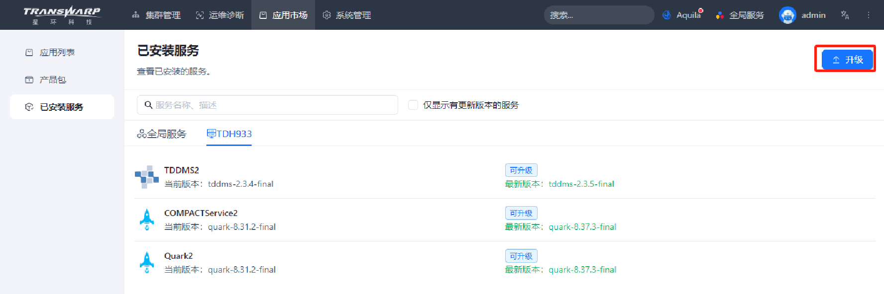Click the tddms-2.3.4-final current version text
The image size is (884, 294).
[x=240, y=184]
